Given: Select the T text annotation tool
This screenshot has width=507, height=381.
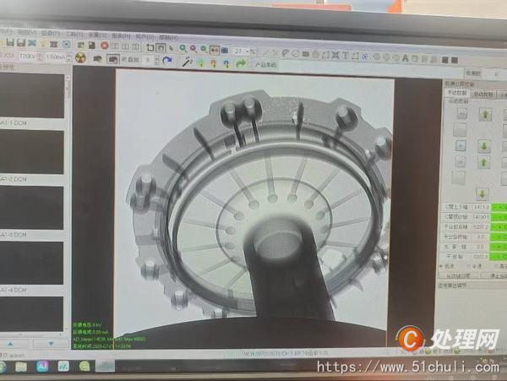Looking at the screenshot, I should [345, 55].
